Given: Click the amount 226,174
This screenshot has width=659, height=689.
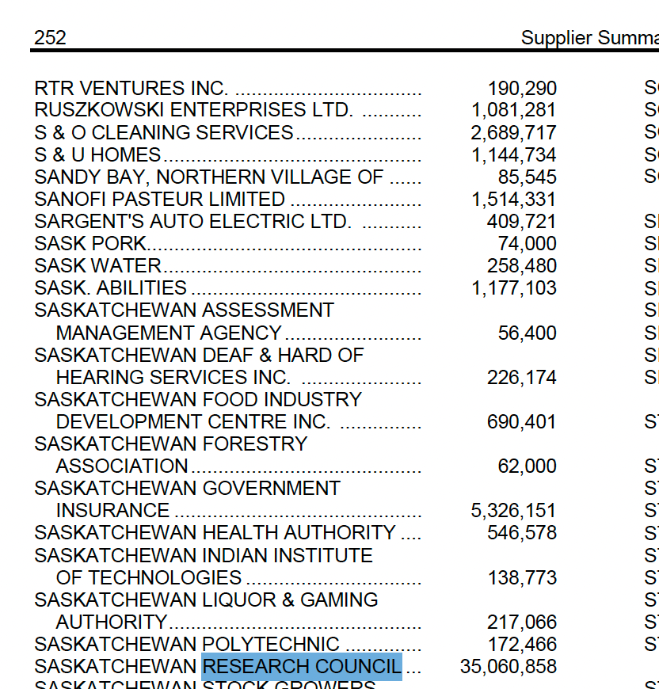Looking at the screenshot, I should (x=521, y=378).
